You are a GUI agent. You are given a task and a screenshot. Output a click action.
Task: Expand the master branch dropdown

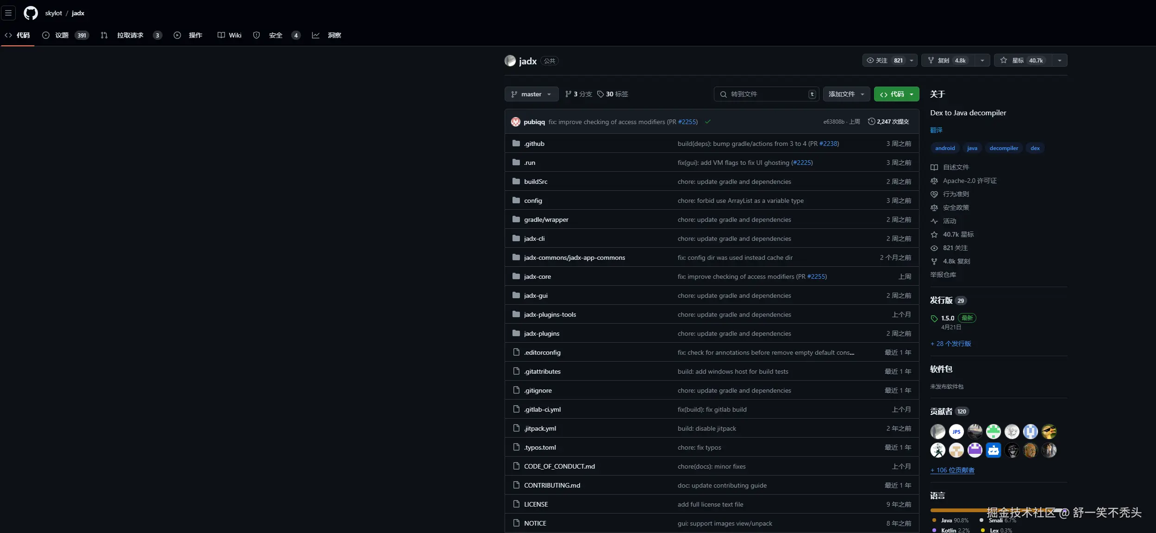pos(531,94)
